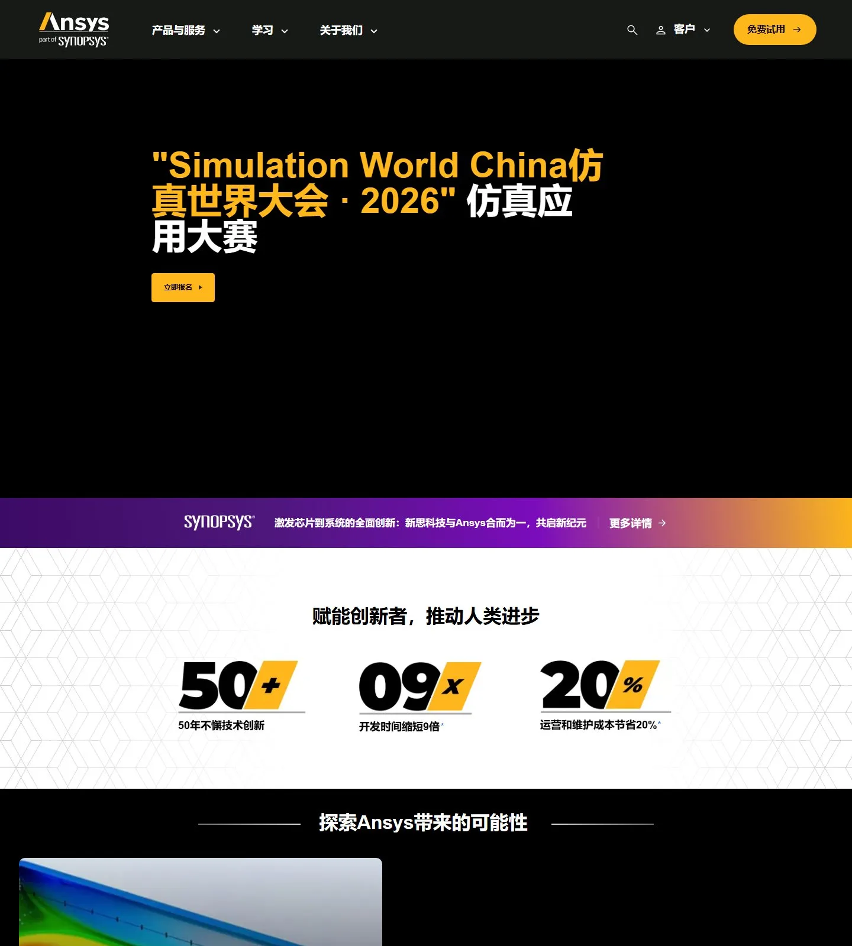Click the Simulation World China hero headline
Screen dimensions: 852x946
click(377, 201)
